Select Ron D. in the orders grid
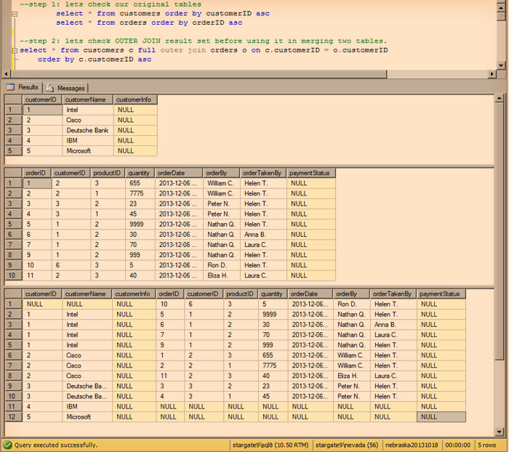Viewport: 509px width, 452px height. click(221, 265)
